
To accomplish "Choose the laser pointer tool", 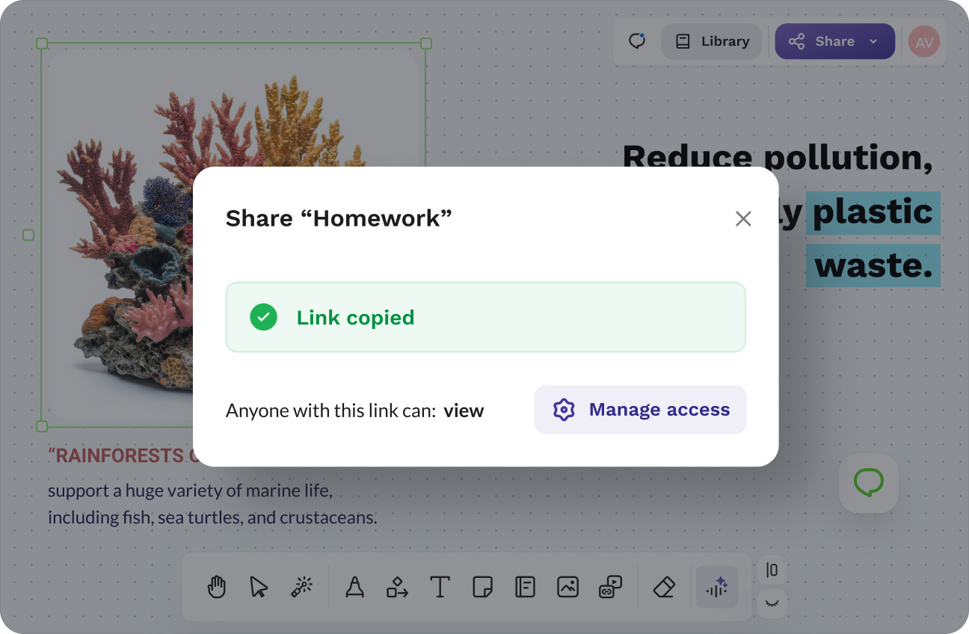I will 301,587.
